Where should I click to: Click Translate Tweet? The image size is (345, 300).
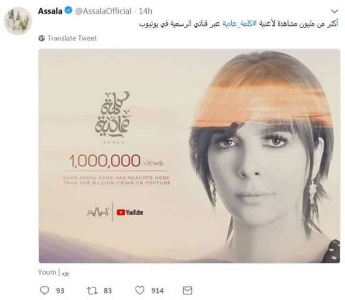tap(72, 38)
